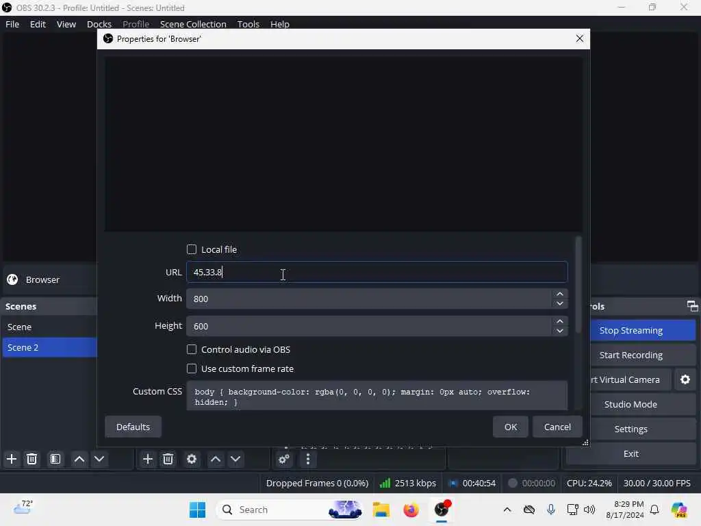Open File Explorer from taskbar
Viewport: 701px width, 526px height.
point(381,510)
